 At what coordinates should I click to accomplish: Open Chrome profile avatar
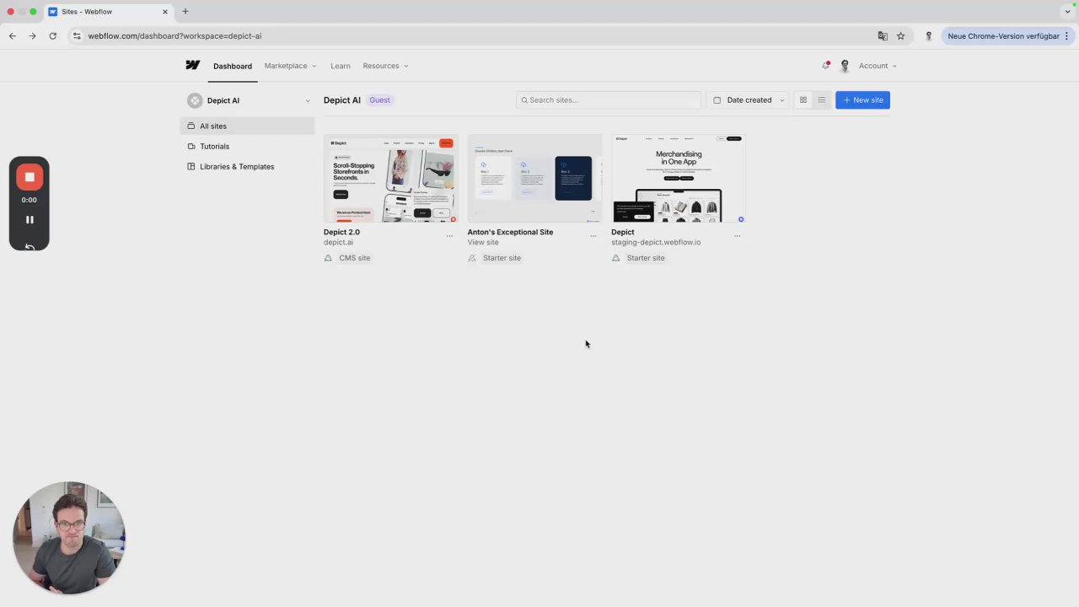click(x=929, y=35)
